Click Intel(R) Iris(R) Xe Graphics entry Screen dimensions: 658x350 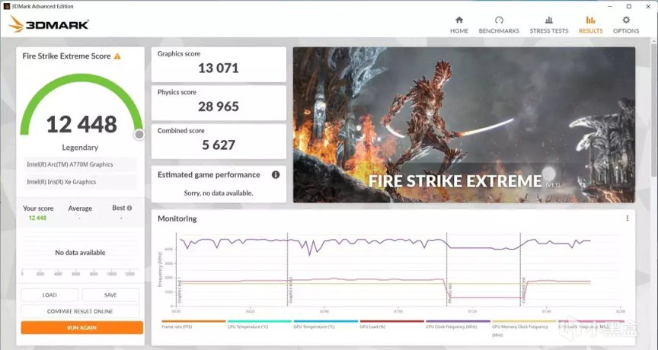point(80,182)
